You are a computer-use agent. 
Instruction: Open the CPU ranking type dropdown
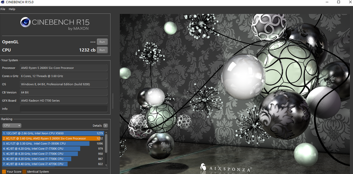[x=12, y=126]
